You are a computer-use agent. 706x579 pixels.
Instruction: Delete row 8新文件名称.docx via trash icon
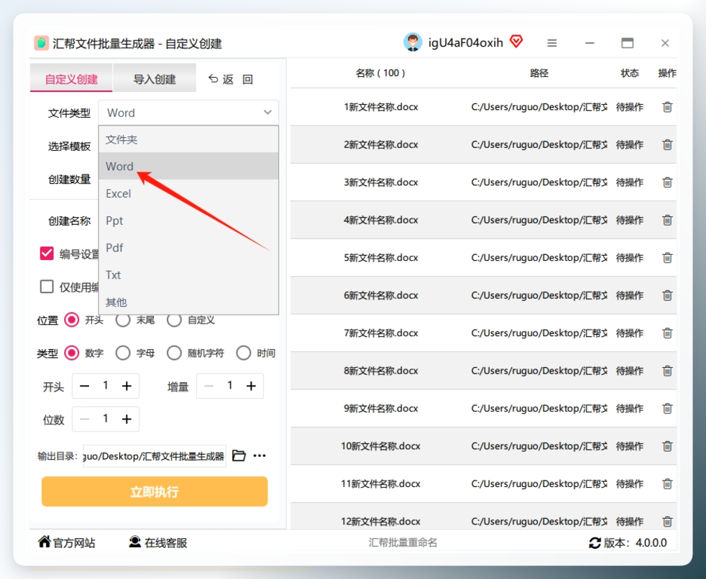click(667, 371)
